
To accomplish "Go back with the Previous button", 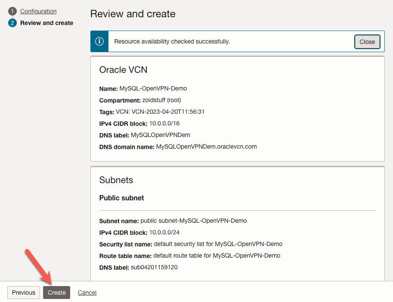I will (24, 293).
